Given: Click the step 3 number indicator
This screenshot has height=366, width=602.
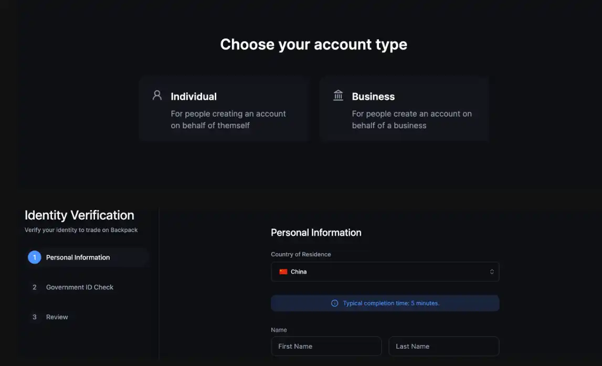Looking at the screenshot, I should [35, 317].
